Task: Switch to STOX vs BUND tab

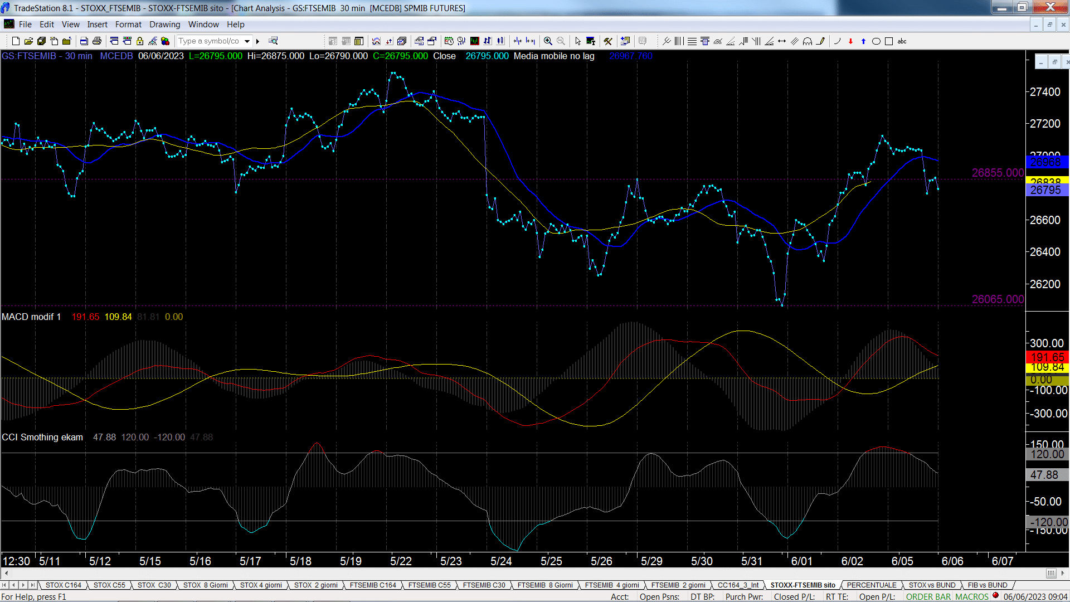Action: [932, 585]
